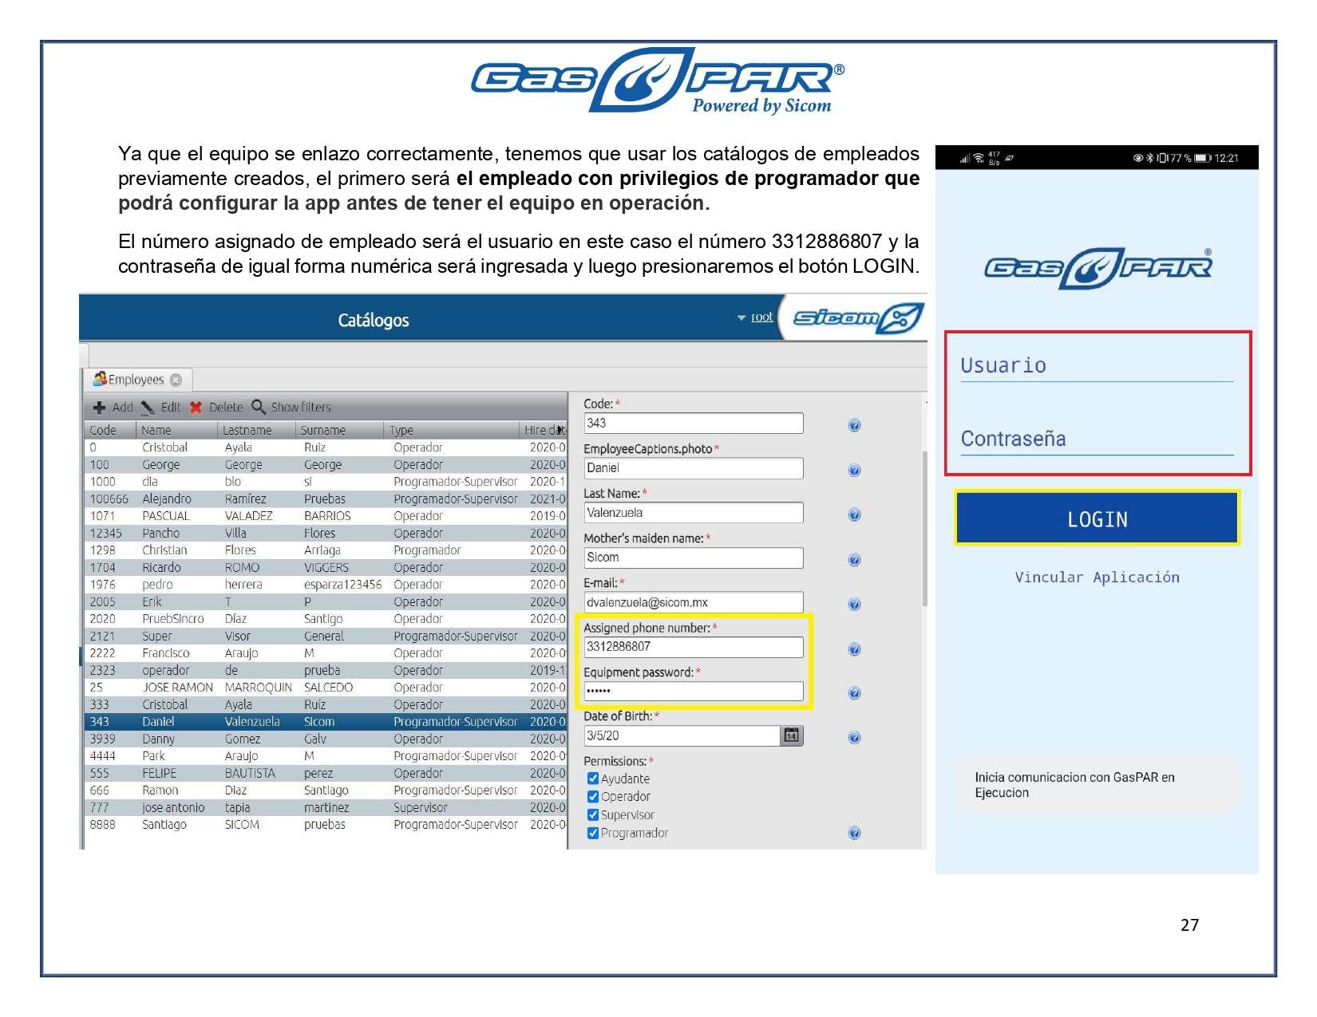
Task: Click the E-mail field dvalenzuela@sicom.mx
Action: click(x=693, y=602)
